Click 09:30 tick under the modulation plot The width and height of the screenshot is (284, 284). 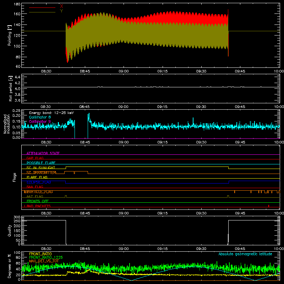201,142
